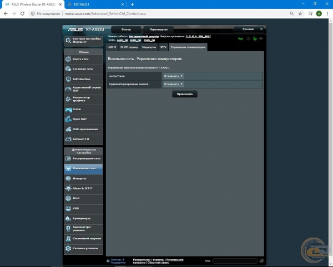
Task: Switch to the IPTV tab
Action: pyautogui.click(x=163, y=47)
